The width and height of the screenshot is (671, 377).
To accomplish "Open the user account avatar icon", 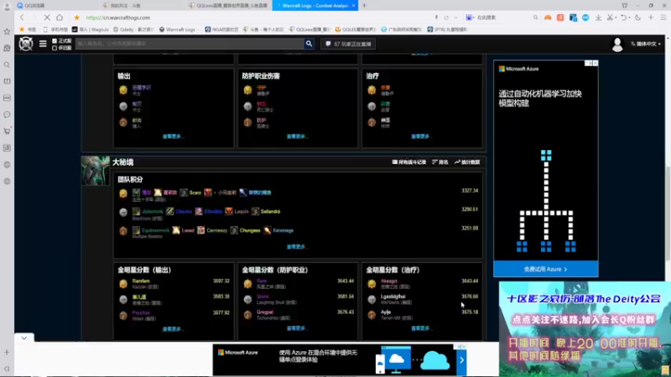I will [x=617, y=44].
